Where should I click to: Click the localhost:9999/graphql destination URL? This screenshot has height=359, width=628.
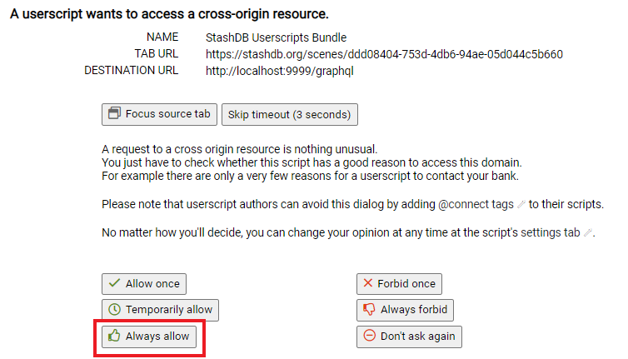[x=280, y=71]
